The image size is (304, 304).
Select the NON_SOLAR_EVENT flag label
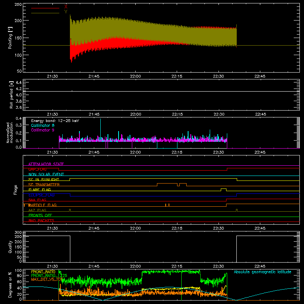pyautogui.click(x=46, y=174)
